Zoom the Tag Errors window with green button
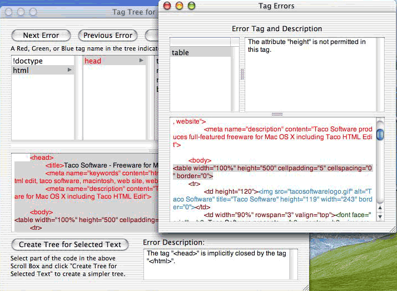 click(x=191, y=6)
